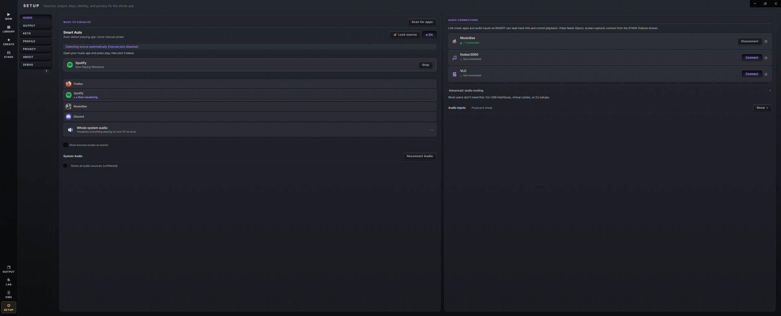Open settings gear for foobar2000 connection
The width and height of the screenshot is (781, 316).
point(766,58)
